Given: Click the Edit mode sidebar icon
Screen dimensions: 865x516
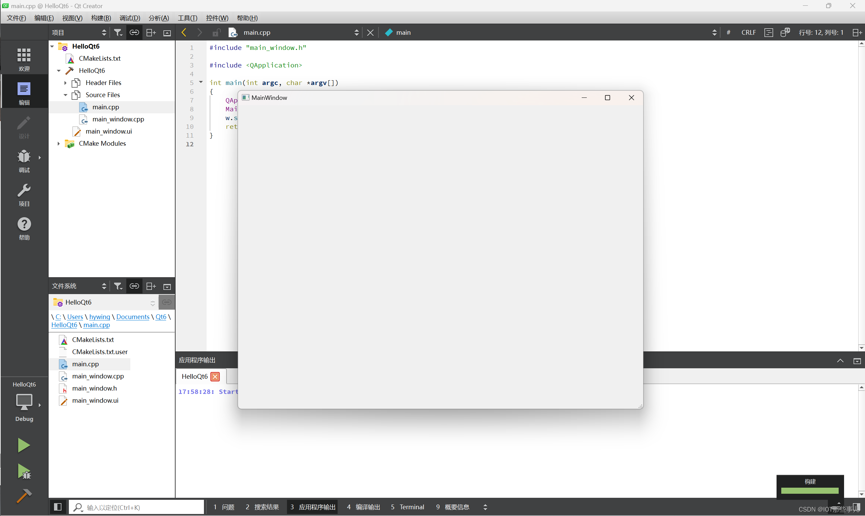Looking at the screenshot, I should pos(23,92).
